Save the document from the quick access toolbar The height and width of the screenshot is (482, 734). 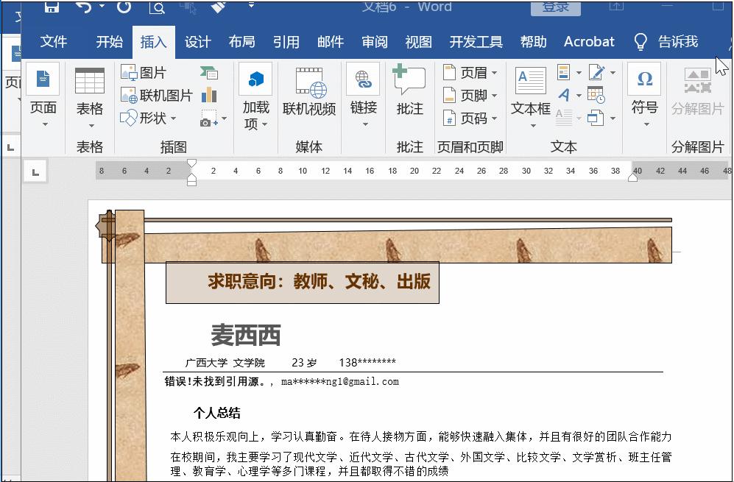click(x=51, y=7)
